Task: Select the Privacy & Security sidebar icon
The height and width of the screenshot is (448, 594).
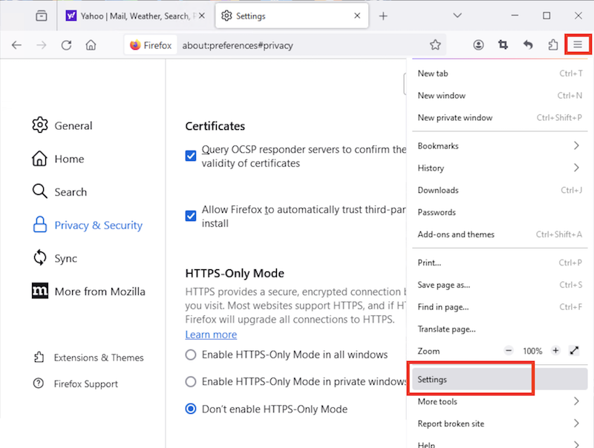Action: coord(39,225)
